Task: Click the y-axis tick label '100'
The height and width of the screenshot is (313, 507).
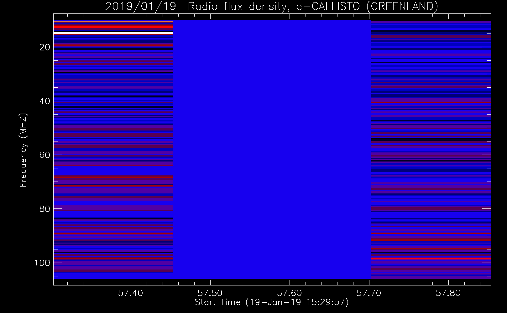Action: click(x=42, y=263)
